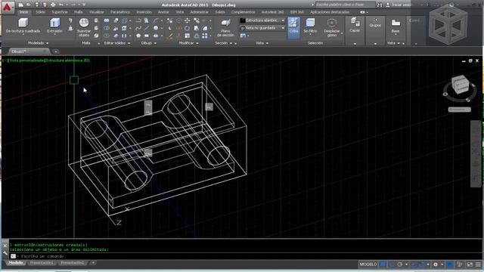484x272 pixels.
Task: Open the Insertar ribbon tab
Action: pyautogui.click(x=144, y=12)
